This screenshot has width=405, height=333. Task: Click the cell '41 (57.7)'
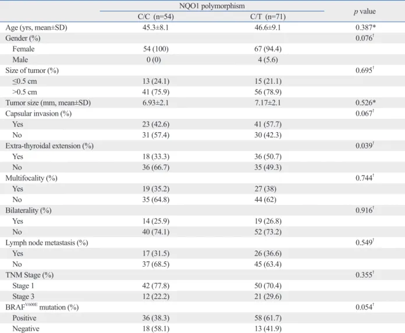tap(268, 125)
